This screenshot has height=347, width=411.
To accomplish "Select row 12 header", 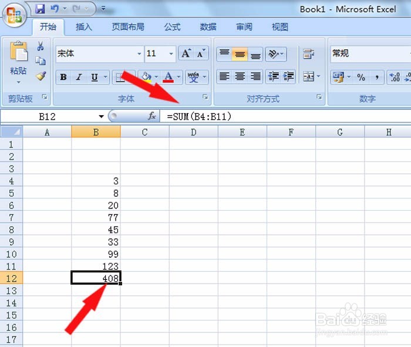I will 11,278.
